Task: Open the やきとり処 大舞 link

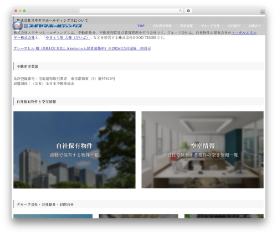Action: 68,38
